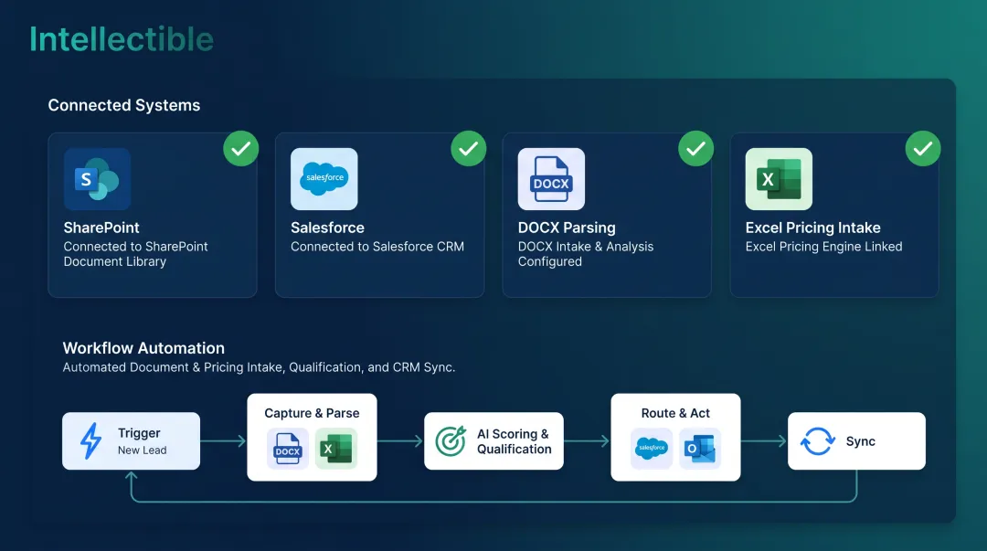Click the green checkmark on SharePoint card

click(x=241, y=149)
